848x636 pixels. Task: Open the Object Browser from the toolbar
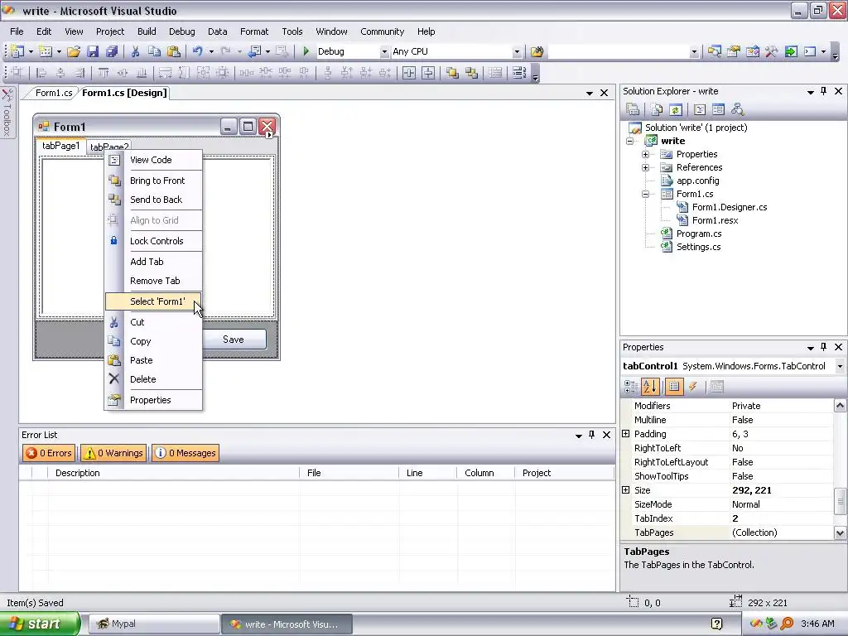[x=752, y=51]
